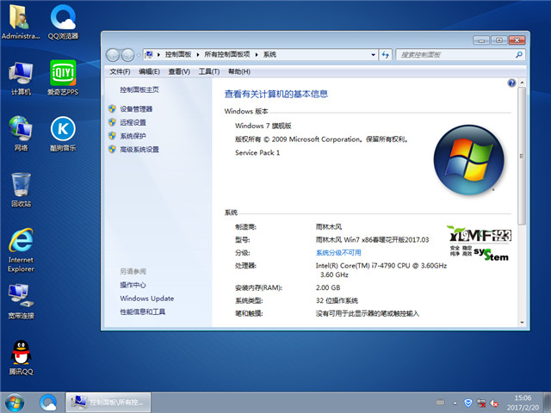
Task: Click the search magnifier icon
Action: pos(518,54)
